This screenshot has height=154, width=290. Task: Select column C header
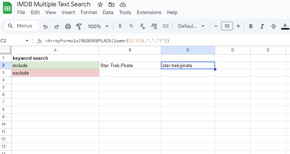(x=188, y=50)
